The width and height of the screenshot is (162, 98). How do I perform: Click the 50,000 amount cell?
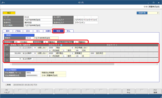(16, 53)
